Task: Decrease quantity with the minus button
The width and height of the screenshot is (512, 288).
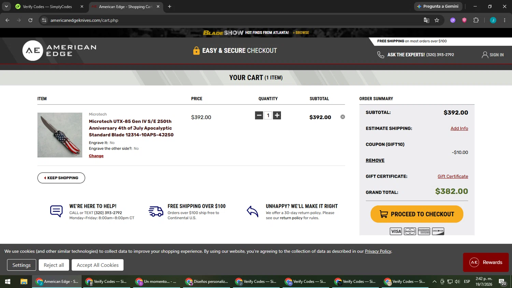Action: [x=259, y=115]
